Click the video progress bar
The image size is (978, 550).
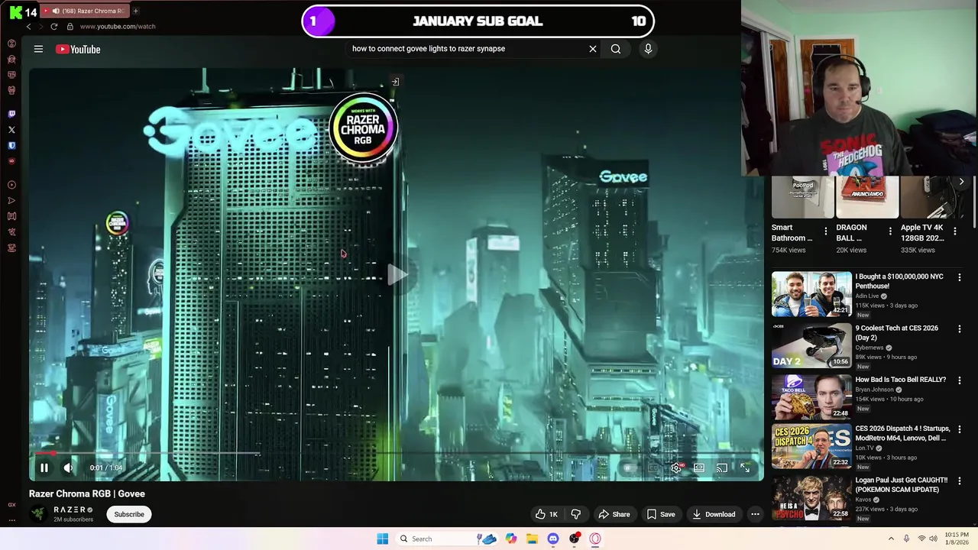396,453
